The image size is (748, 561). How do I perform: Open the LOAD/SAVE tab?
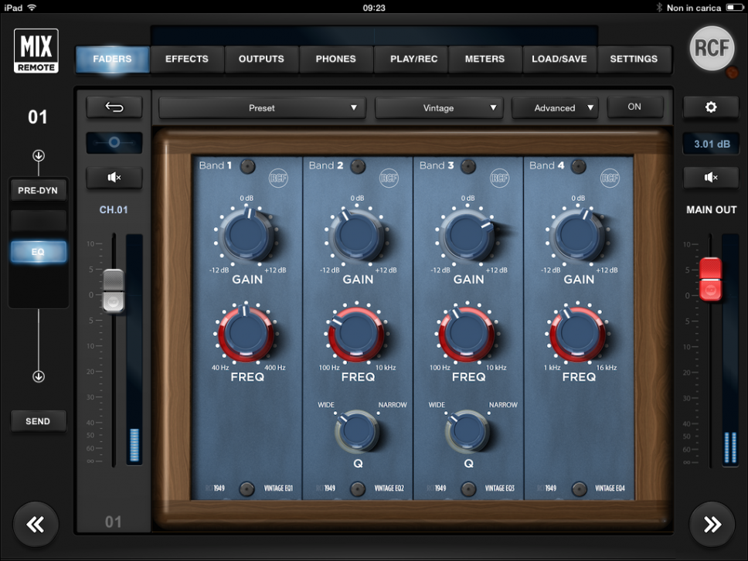559,59
